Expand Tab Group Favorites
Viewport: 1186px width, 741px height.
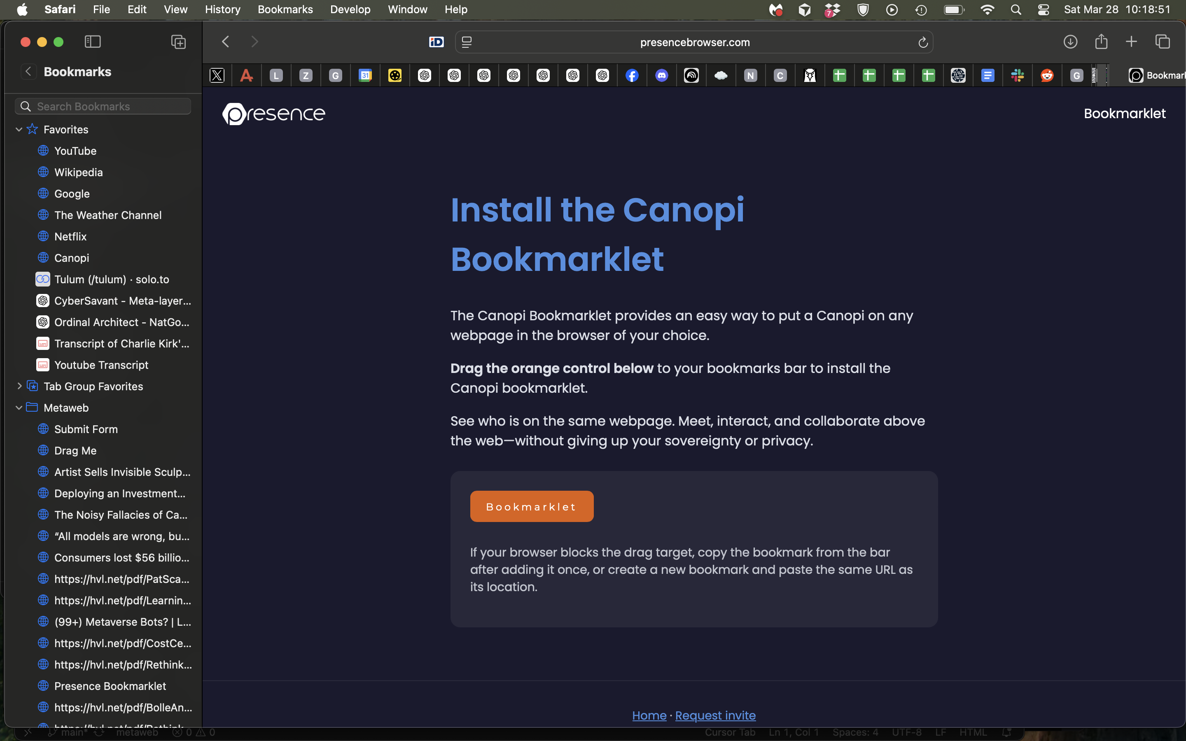(20, 386)
